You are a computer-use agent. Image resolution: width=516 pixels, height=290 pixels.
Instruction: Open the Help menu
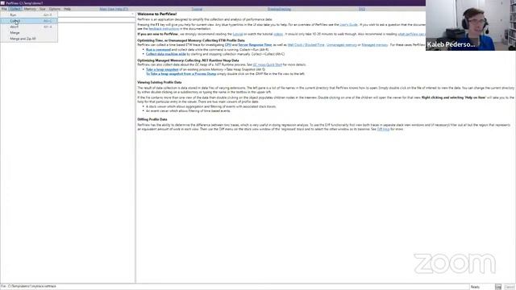(x=67, y=9)
